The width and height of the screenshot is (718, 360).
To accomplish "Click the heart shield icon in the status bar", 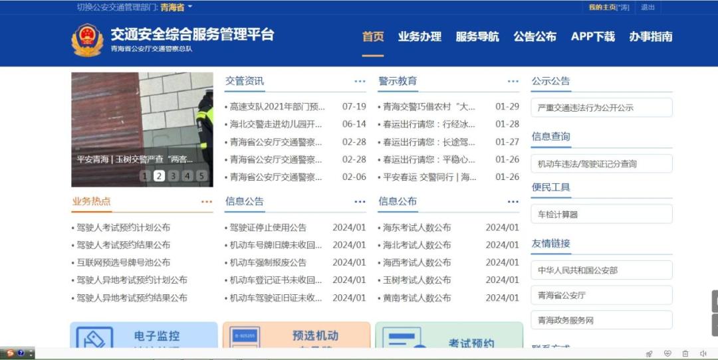I will [667, 353].
